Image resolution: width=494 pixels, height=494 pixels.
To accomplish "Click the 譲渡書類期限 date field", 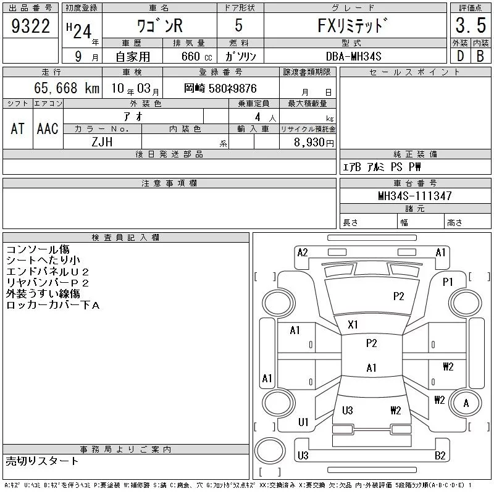I will coord(308,88).
